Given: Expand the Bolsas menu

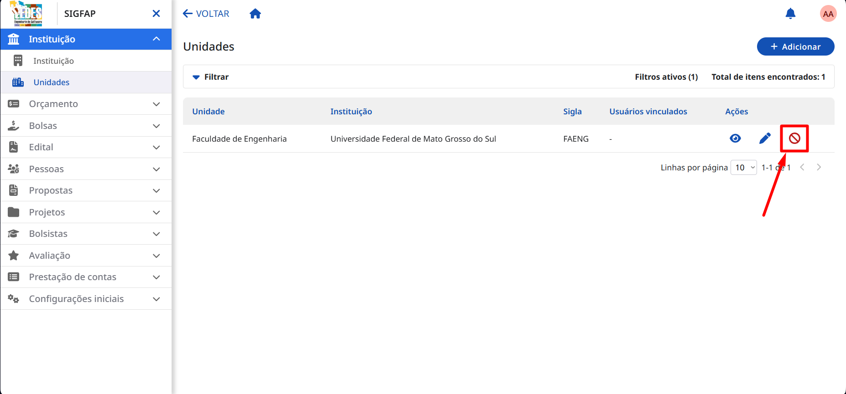Looking at the screenshot, I should pyautogui.click(x=86, y=126).
